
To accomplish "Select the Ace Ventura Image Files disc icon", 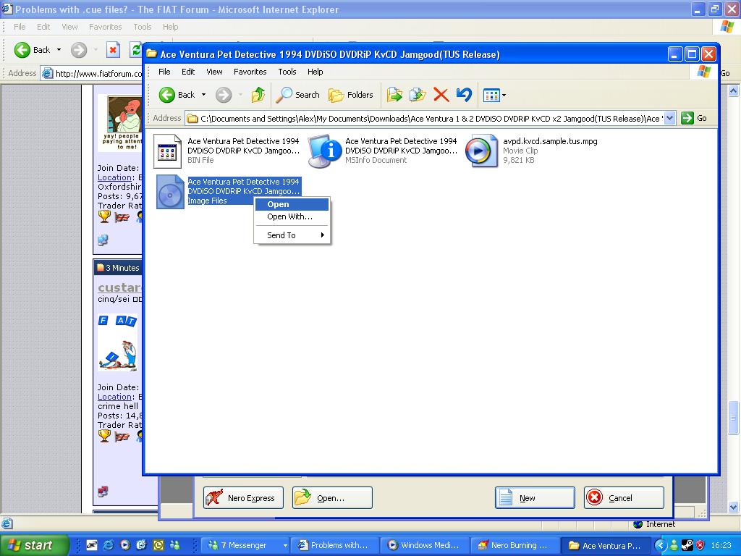I will [169, 192].
